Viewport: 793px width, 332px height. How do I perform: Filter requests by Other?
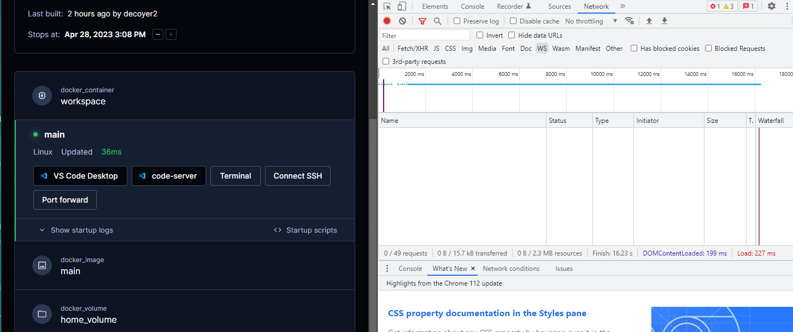coord(614,49)
